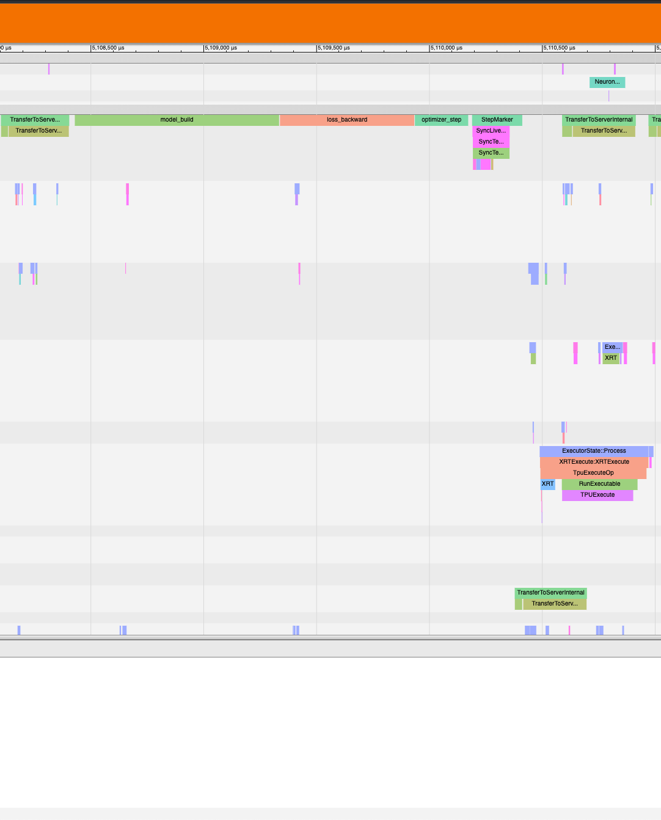Click the TransferToServe slice at top left
Viewport: 661px width, 820px height.
coord(34,120)
